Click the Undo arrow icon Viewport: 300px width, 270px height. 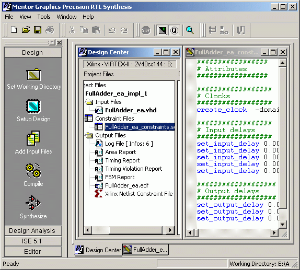click(112, 30)
